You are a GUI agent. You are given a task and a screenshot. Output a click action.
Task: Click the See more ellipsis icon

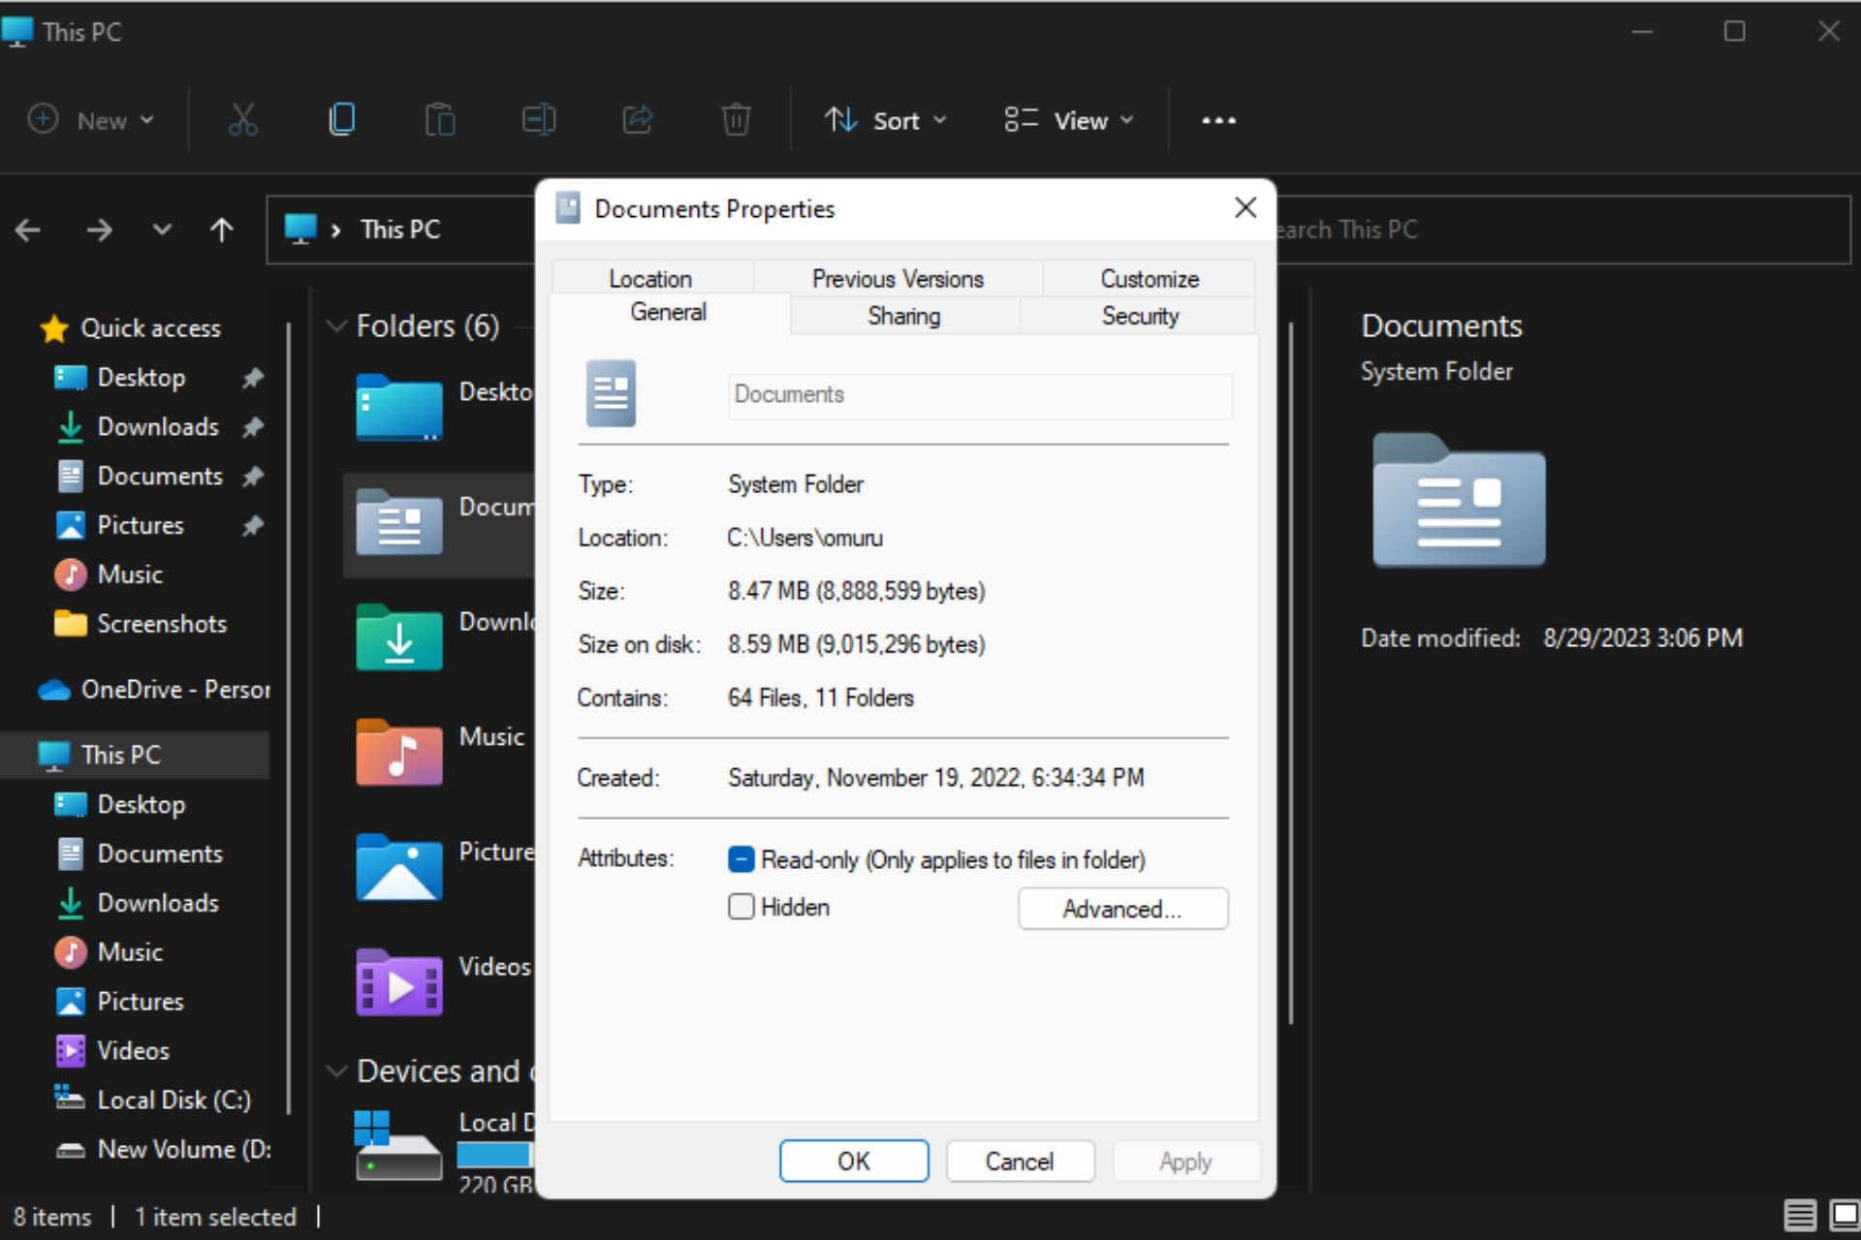[x=1218, y=119]
